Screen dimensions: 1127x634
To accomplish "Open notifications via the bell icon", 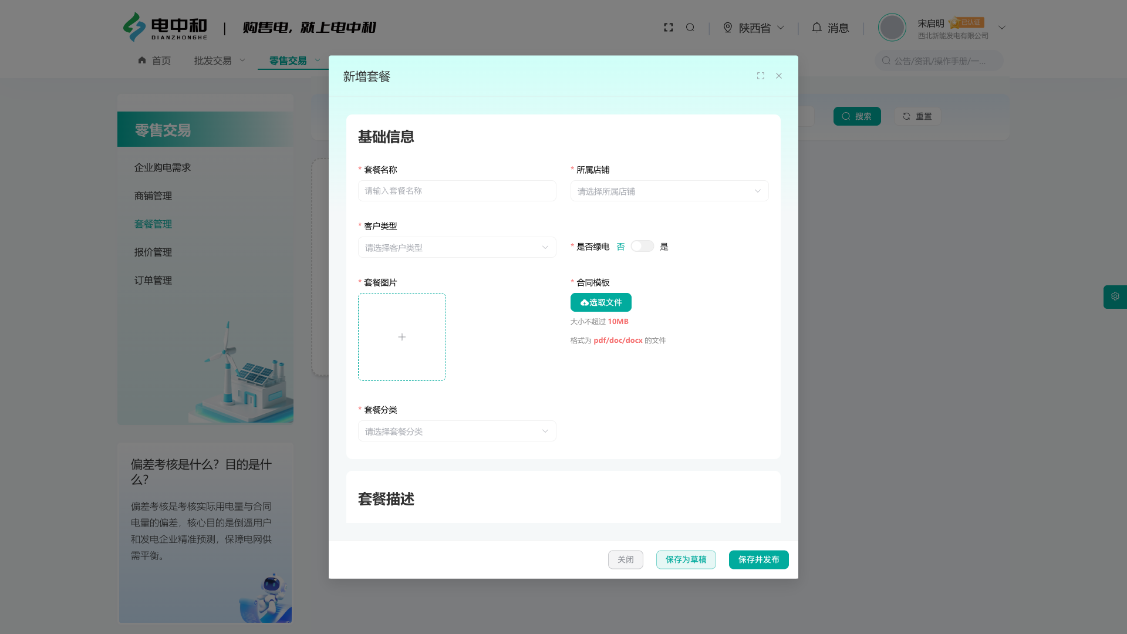I will (816, 28).
